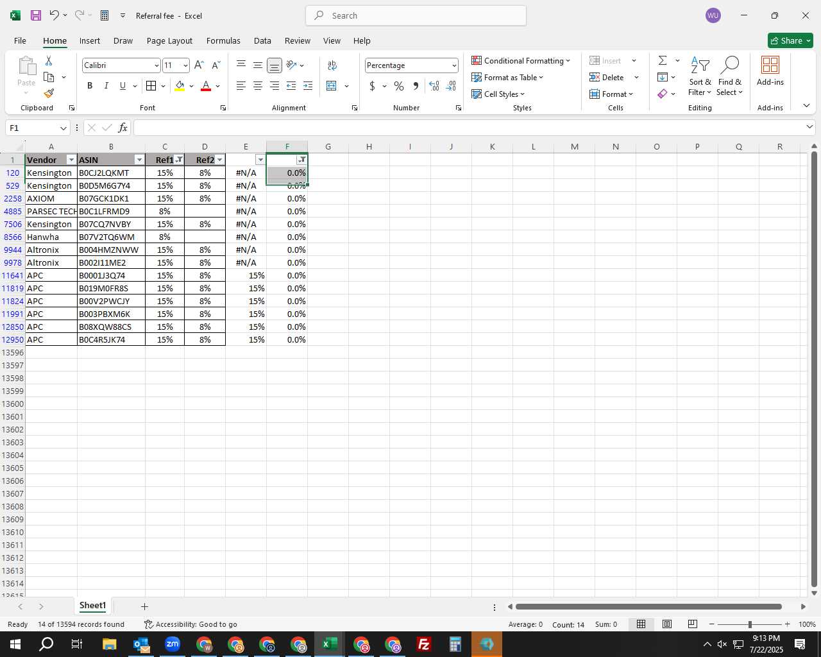Screen dimensions: 821x657
Task: Expand the Percentage number format dropdown
Action: pyautogui.click(x=454, y=65)
